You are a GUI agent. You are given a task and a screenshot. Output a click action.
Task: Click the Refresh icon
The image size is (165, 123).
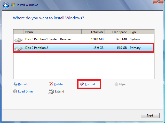(15, 84)
